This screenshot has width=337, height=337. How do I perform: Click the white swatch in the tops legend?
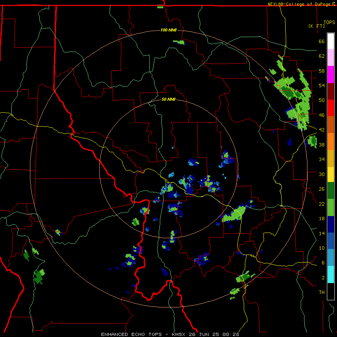click(331, 41)
